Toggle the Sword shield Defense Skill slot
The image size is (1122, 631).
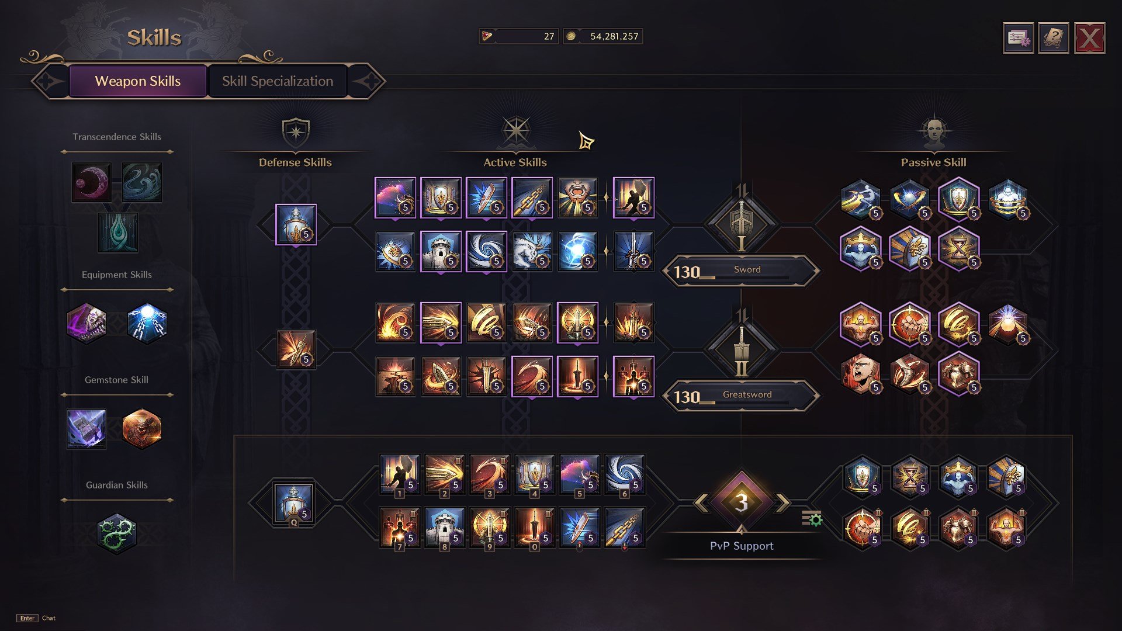296,224
